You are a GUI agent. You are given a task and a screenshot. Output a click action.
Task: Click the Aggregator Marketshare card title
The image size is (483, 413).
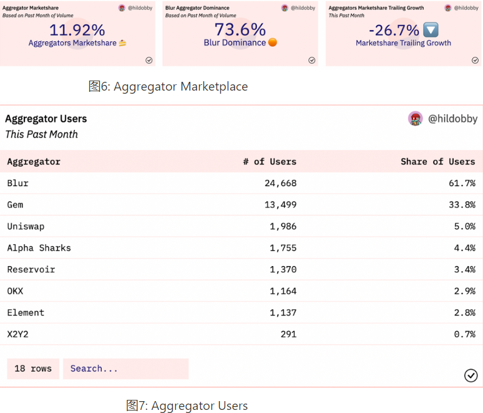[31, 8]
